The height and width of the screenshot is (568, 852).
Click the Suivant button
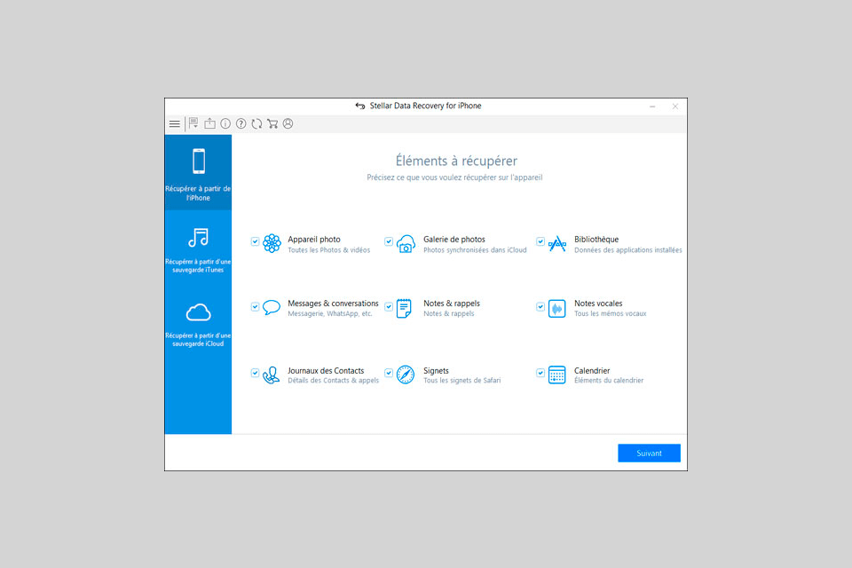[x=649, y=454]
